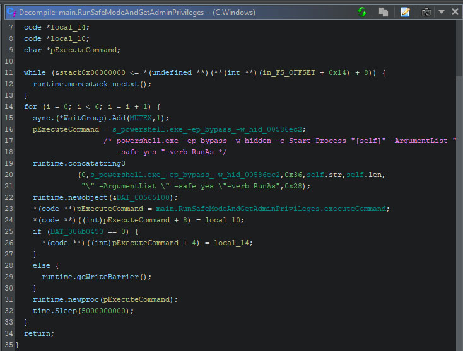Click the 0x28 constant on line 21

pos(293,187)
